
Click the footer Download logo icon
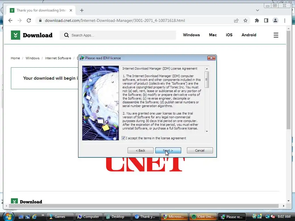[x=14, y=201]
